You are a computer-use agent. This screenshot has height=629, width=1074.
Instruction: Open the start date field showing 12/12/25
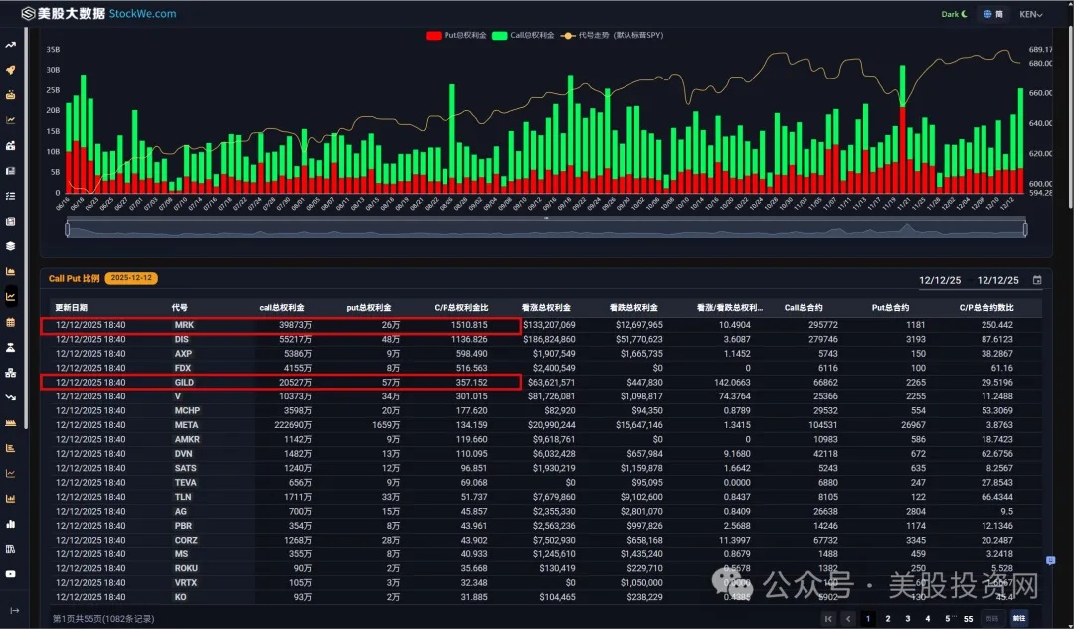[x=940, y=280]
